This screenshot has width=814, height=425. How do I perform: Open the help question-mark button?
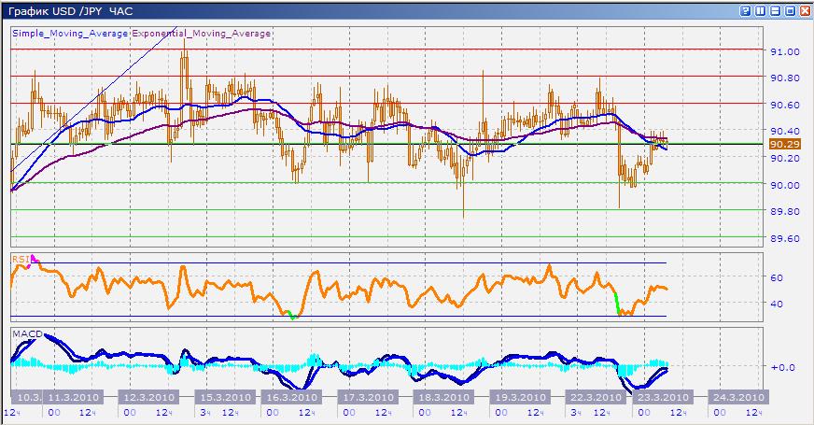[x=746, y=11]
